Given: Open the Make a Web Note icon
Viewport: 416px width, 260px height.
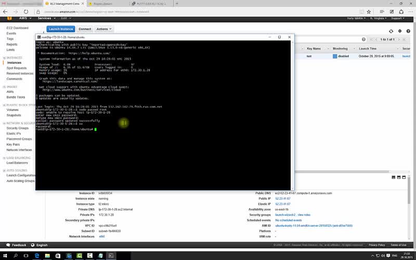Looking at the screenshot, I should (x=392, y=11).
